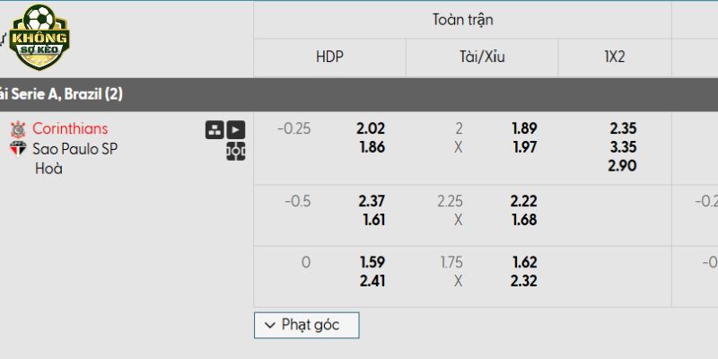
Task: Open the Corinthians team link
Action: pos(70,128)
